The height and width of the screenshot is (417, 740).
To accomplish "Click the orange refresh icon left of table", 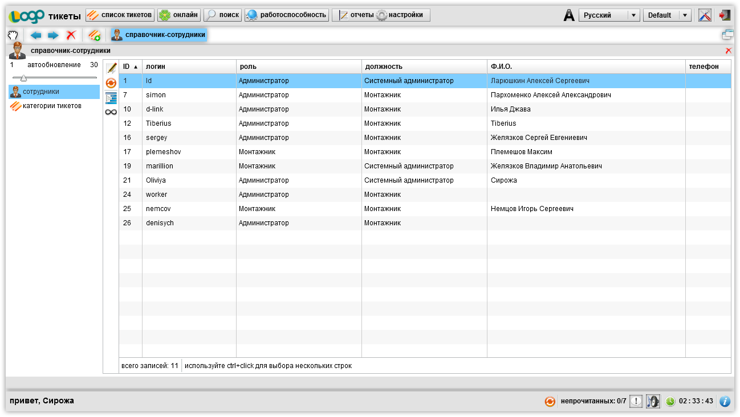I will 111,83.
